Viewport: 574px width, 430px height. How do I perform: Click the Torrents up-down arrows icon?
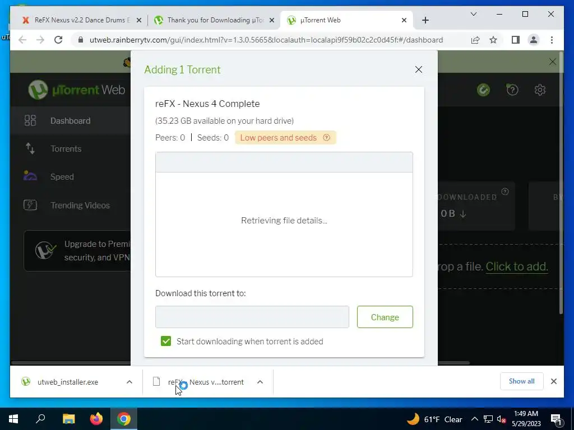click(30, 148)
